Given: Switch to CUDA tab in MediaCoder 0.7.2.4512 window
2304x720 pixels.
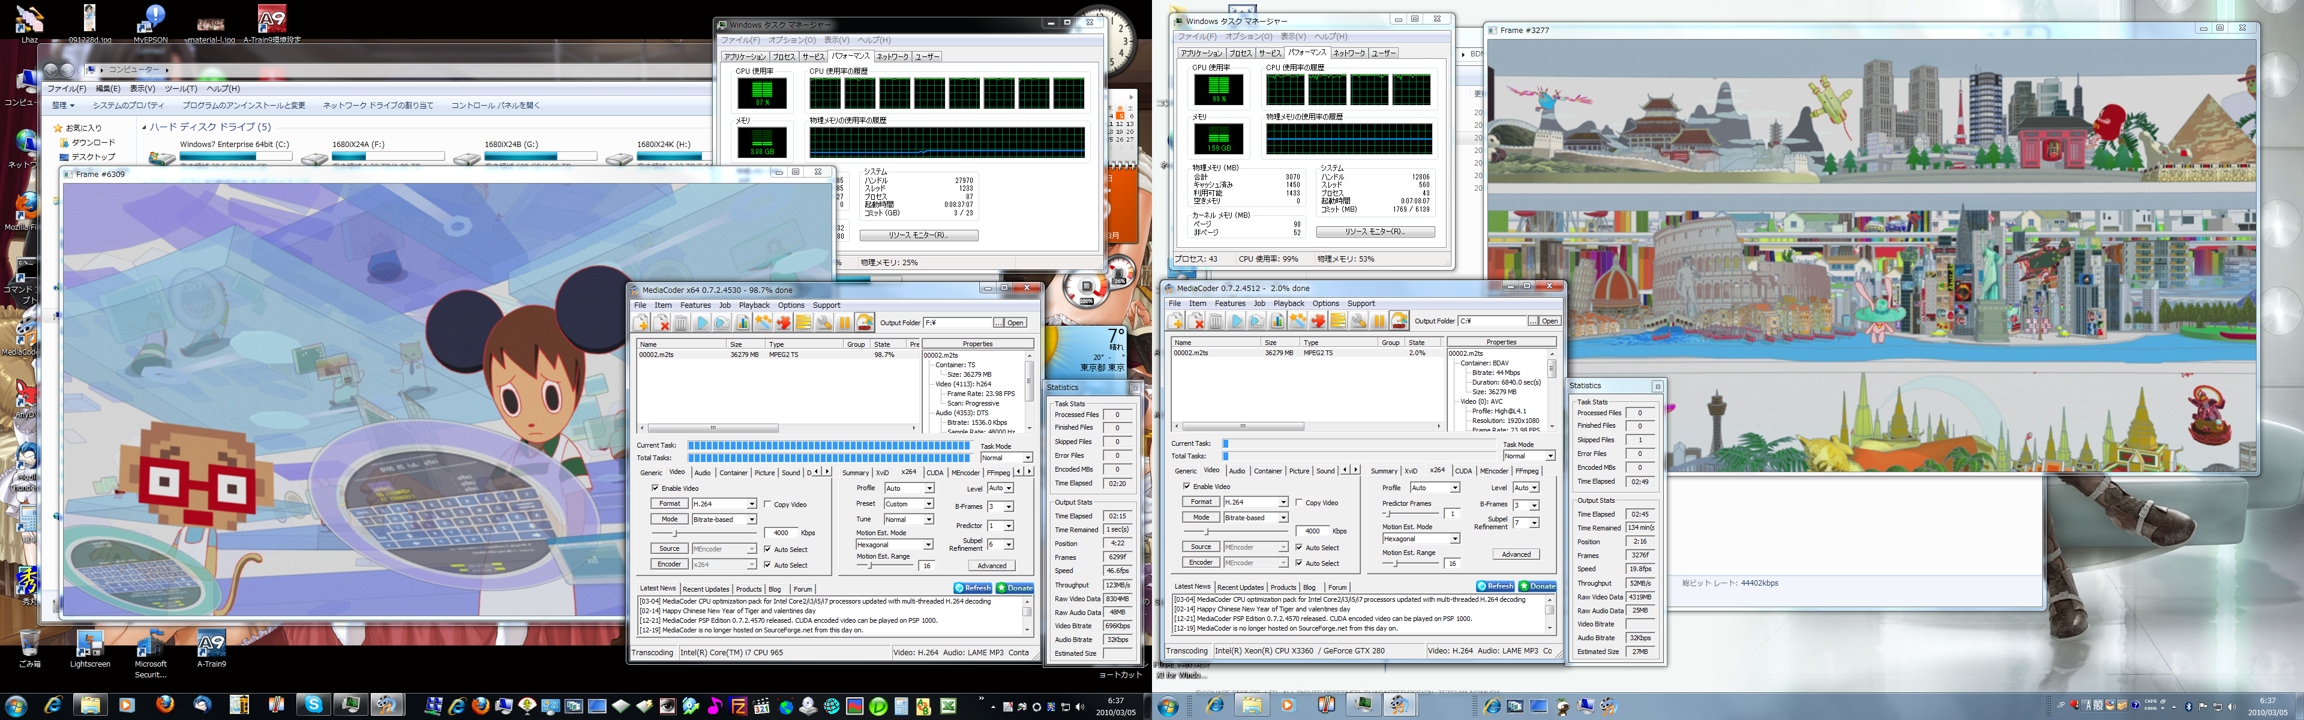Looking at the screenshot, I should tap(1463, 470).
